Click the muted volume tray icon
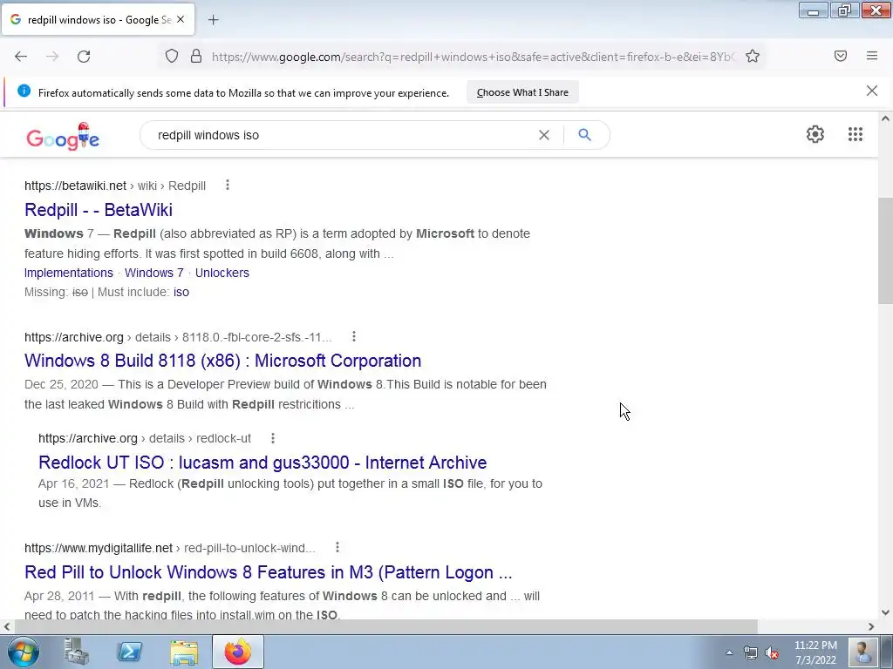 pos(773,652)
